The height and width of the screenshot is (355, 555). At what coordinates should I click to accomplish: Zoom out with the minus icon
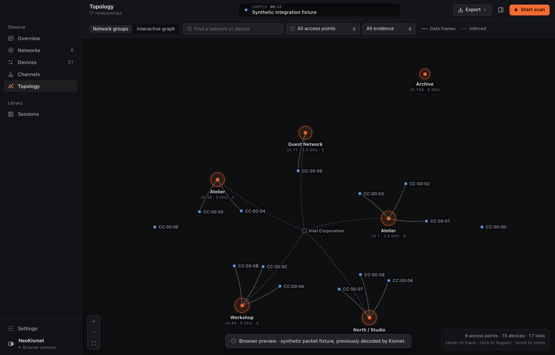[94, 332]
